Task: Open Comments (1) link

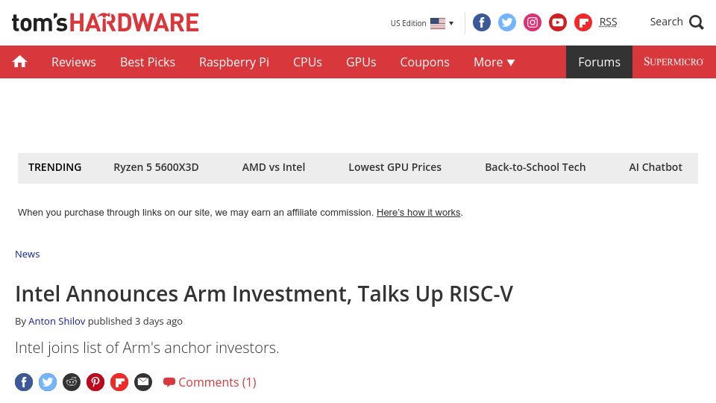Action: (210, 382)
